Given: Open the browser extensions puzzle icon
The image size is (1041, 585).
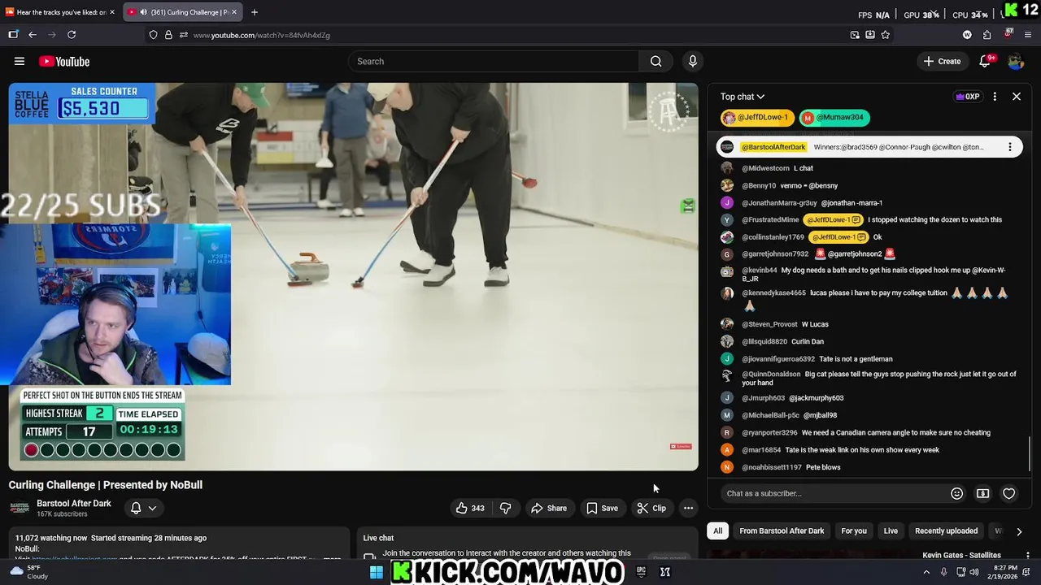Looking at the screenshot, I should click(987, 35).
